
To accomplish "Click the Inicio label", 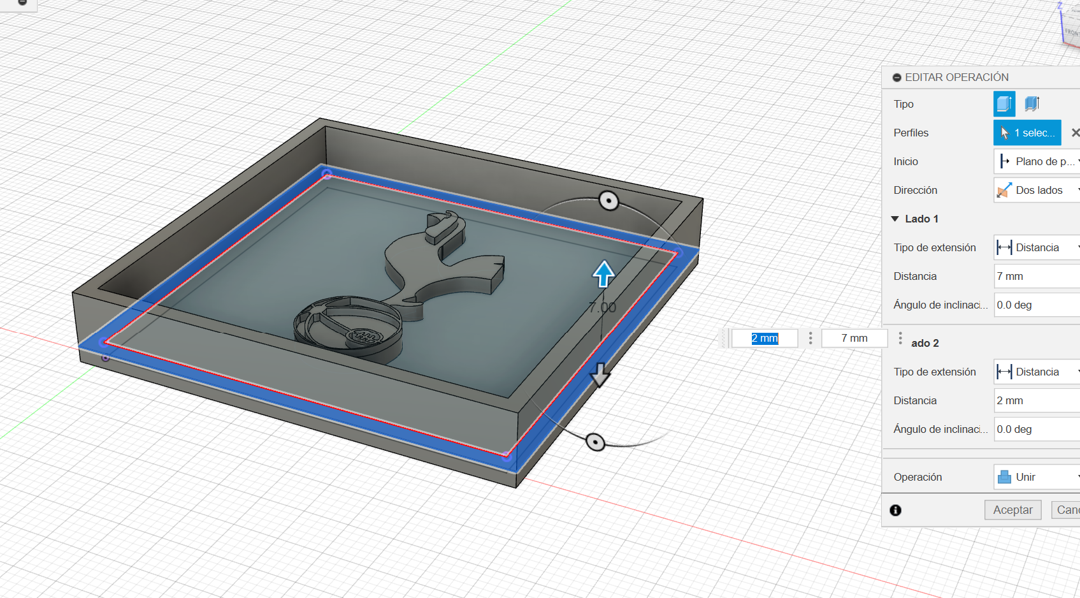I will 905,161.
